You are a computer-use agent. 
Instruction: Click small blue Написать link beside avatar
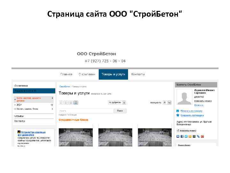point(199,105)
